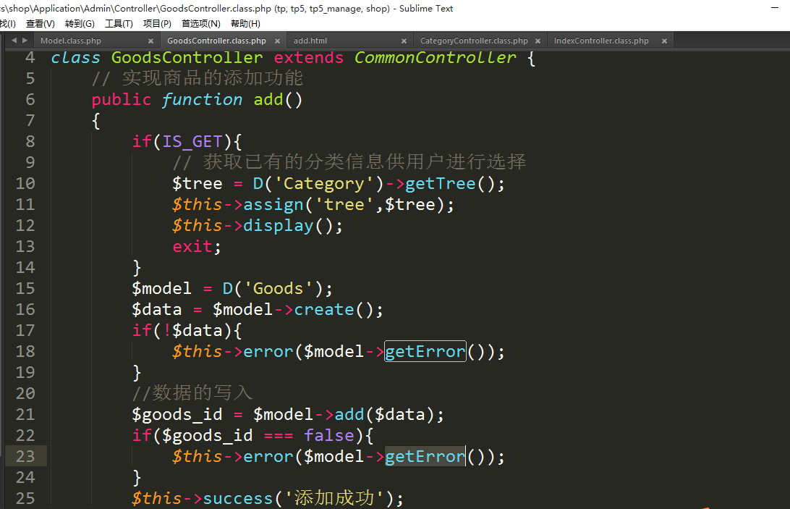Show previous tab with left arrow
Screen dimensions: 790x509
coord(14,41)
